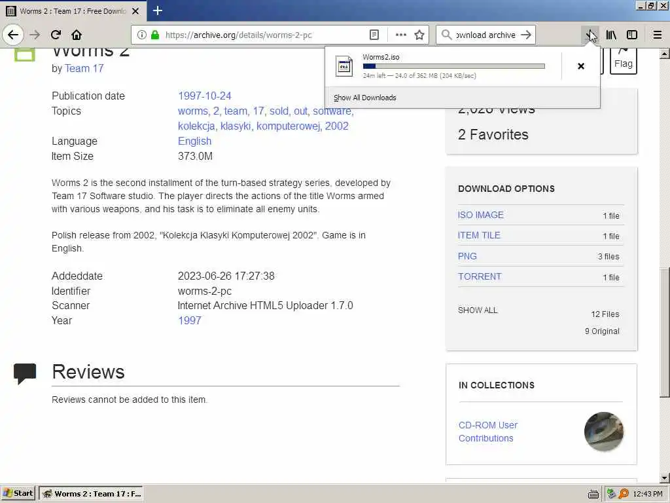Click the green secure connection padlock
This screenshot has height=503, width=670.
(155, 35)
